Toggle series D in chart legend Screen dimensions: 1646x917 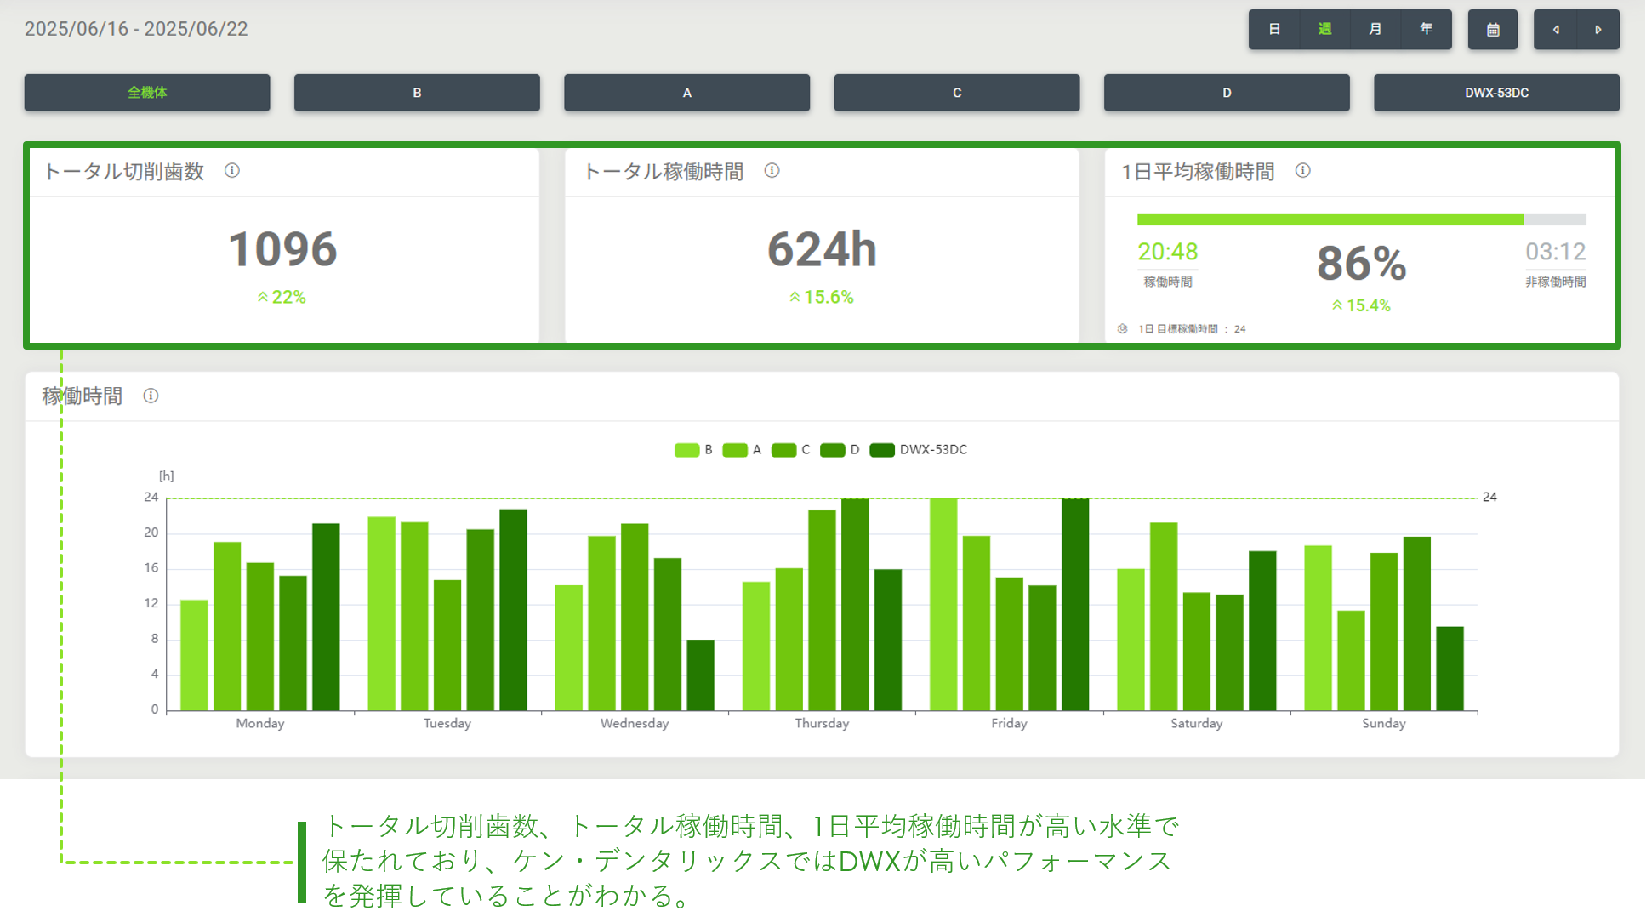pyautogui.click(x=833, y=450)
